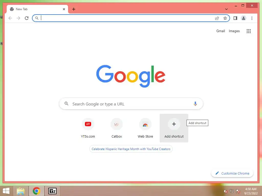
Task: Open the profile avatar icon
Action: 244,18
